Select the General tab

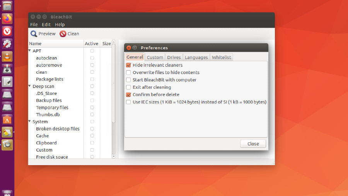[135, 57]
